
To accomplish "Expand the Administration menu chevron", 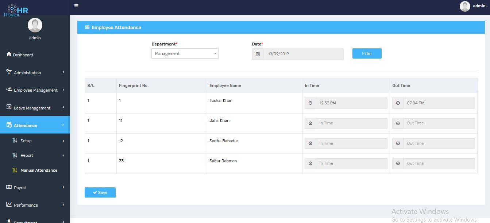I will pos(63,72).
